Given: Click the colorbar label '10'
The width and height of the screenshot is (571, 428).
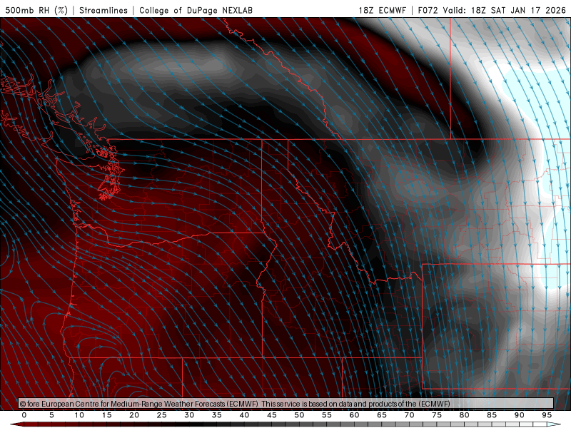Looking at the screenshot, I should (x=79, y=415).
